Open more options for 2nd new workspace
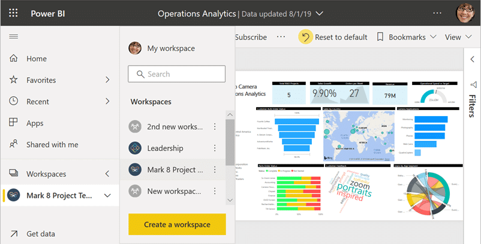 (215, 127)
